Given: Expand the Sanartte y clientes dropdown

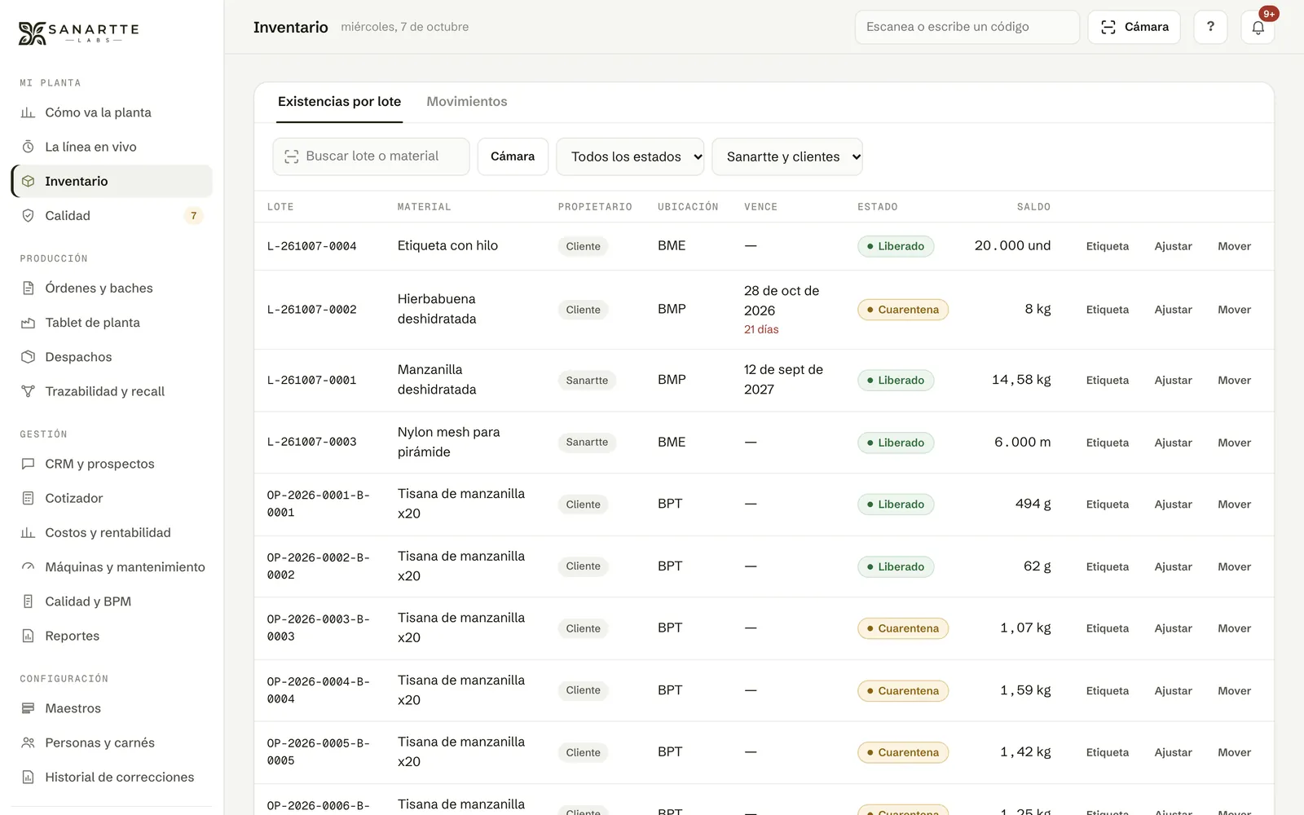Looking at the screenshot, I should click(x=787, y=156).
